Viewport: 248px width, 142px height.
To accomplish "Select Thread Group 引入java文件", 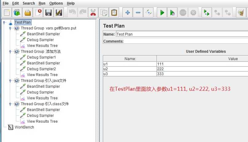I will [44, 81].
